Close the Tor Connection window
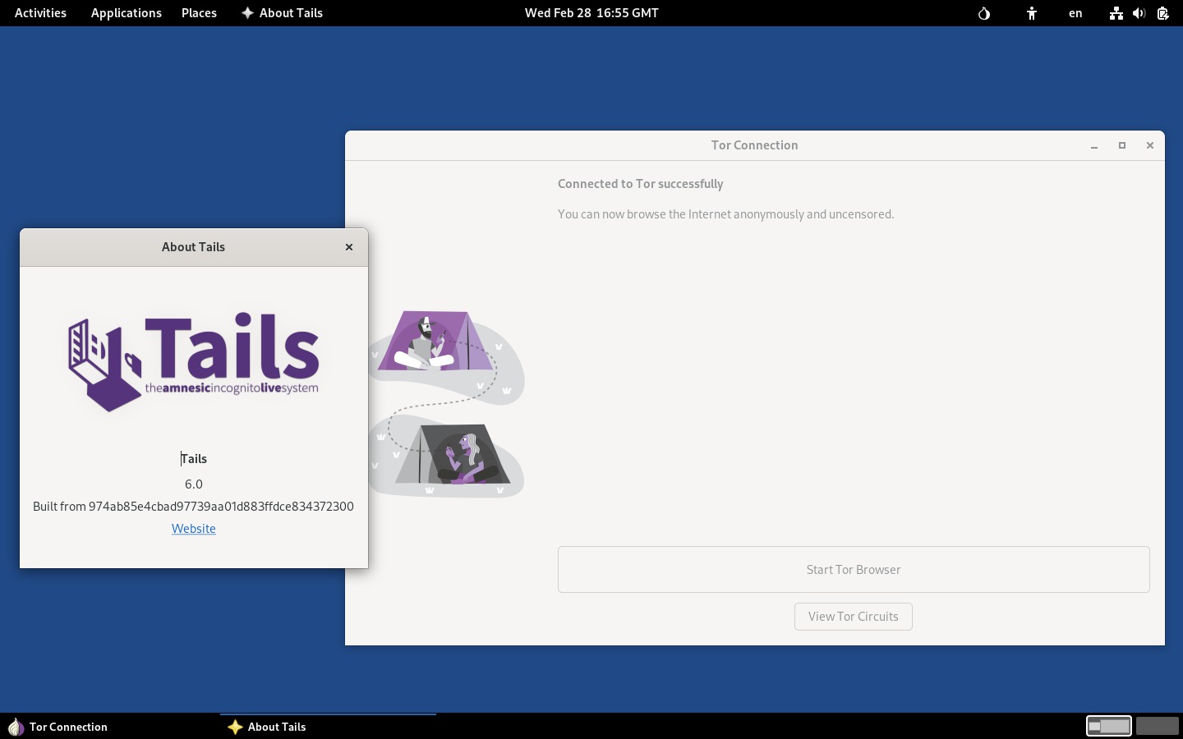Screen dimensions: 1183x739 [x=1150, y=145]
